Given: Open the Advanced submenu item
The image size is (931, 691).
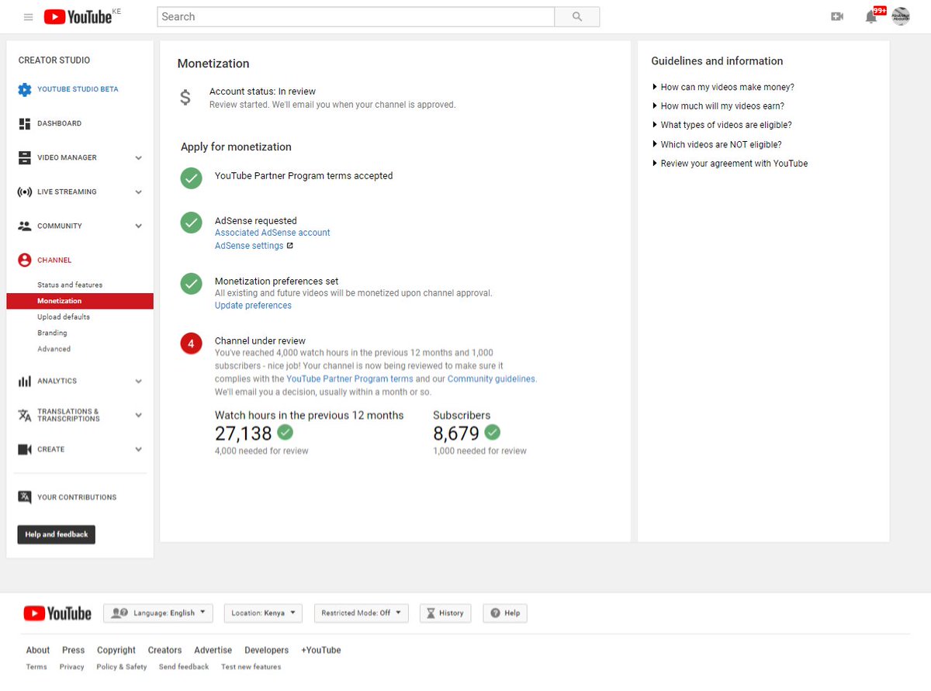Looking at the screenshot, I should pyautogui.click(x=54, y=349).
